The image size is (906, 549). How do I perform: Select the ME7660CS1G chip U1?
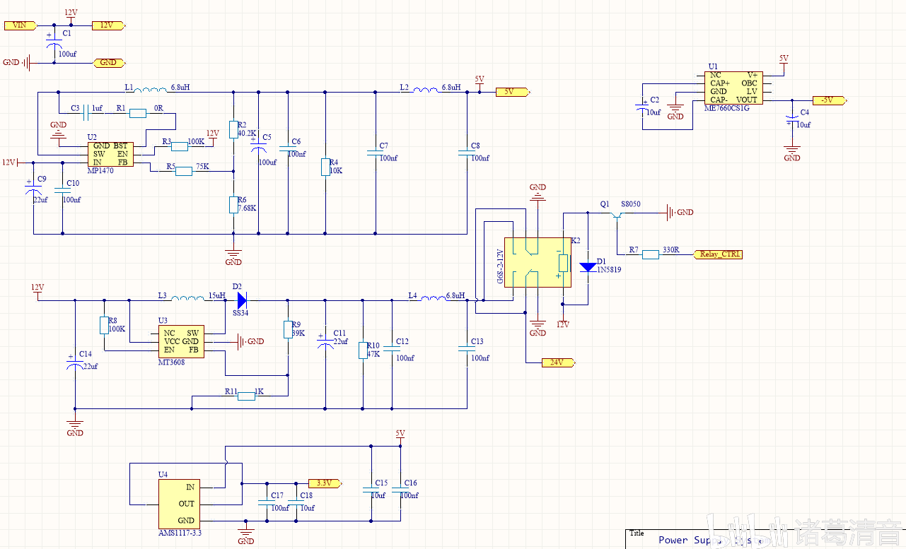[x=733, y=87]
